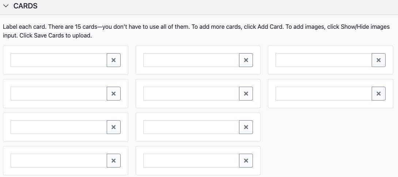Remove the rightmost card in the top row
This screenshot has height=177, width=398.
[x=379, y=60]
